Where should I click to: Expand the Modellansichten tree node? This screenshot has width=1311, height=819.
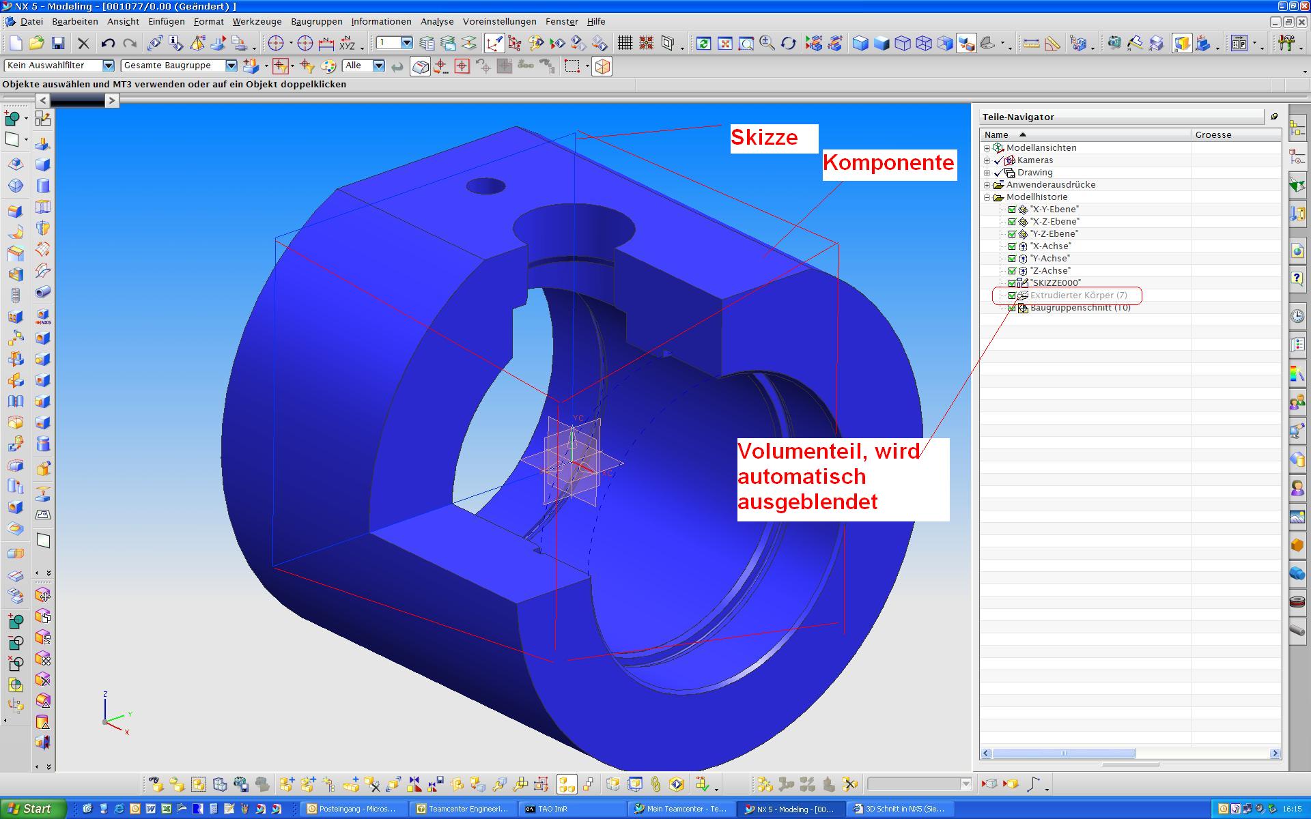tap(987, 148)
